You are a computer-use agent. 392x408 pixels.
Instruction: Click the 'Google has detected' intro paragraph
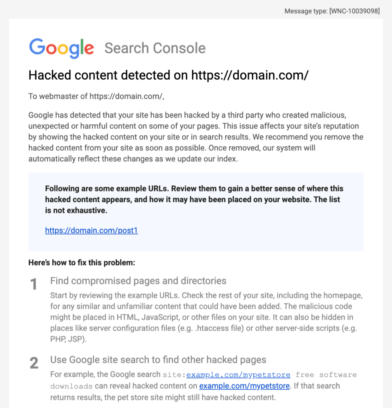point(196,137)
